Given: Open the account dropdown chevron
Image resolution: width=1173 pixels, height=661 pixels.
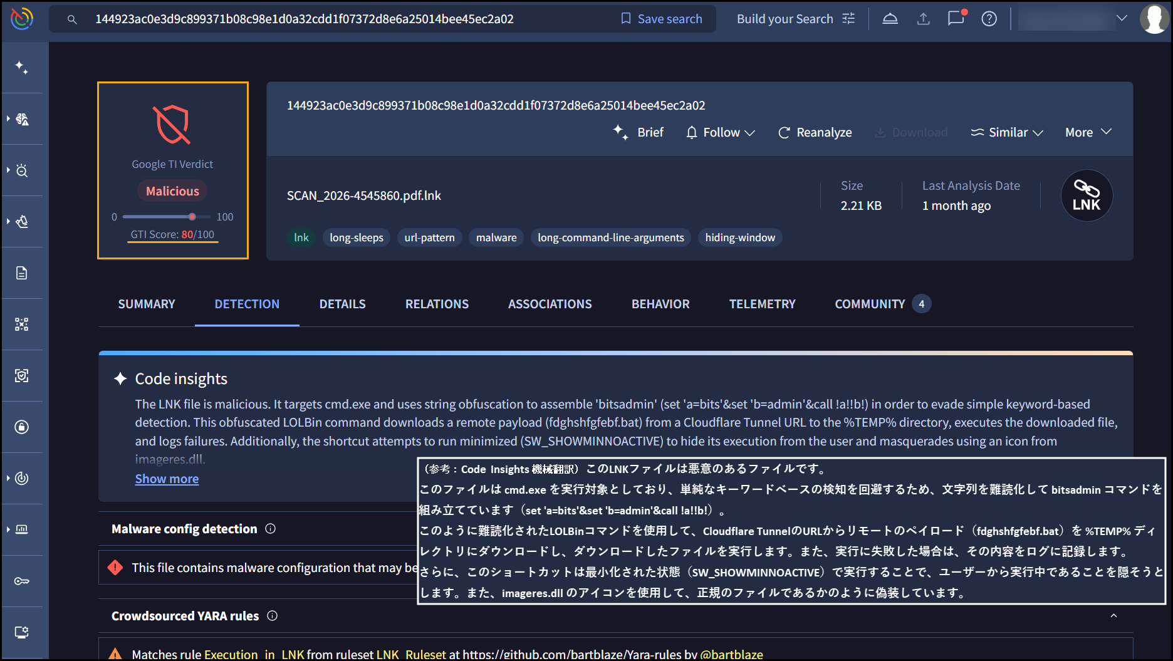Looking at the screenshot, I should [1122, 18].
